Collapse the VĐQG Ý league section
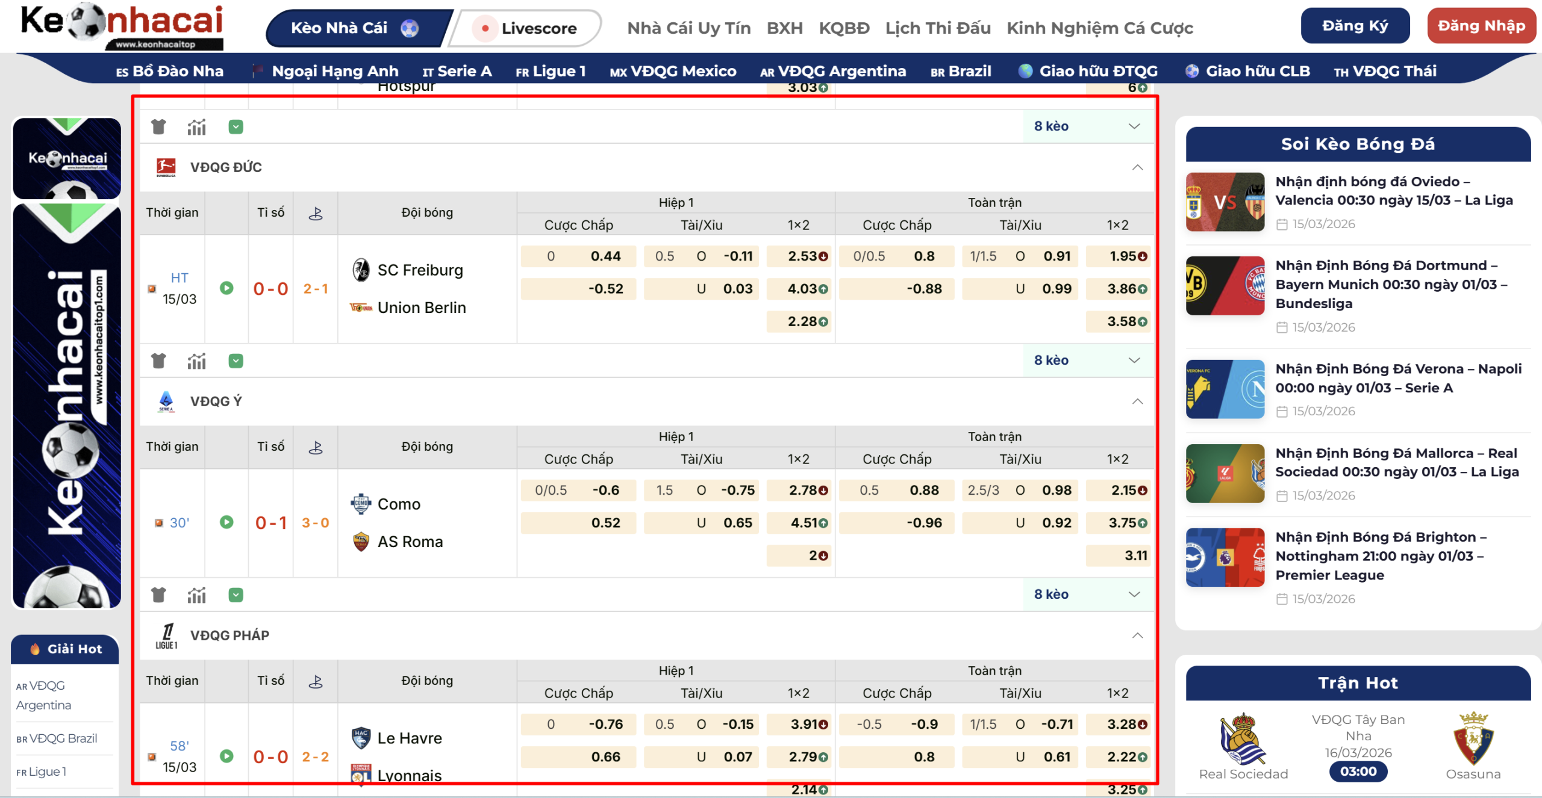1542x798 pixels. tap(1137, 401)
